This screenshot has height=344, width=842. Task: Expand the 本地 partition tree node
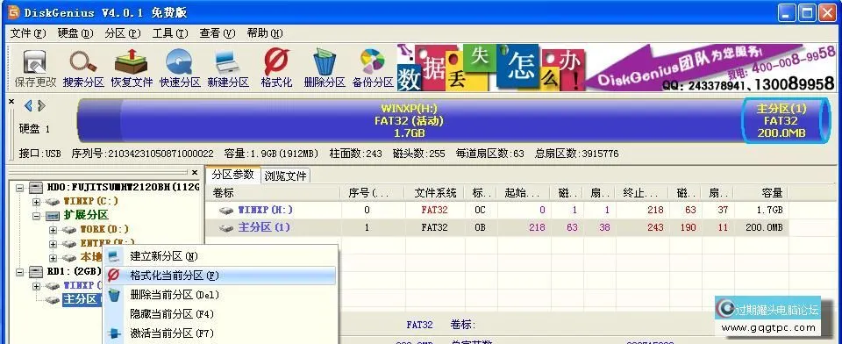click(54, 257)
